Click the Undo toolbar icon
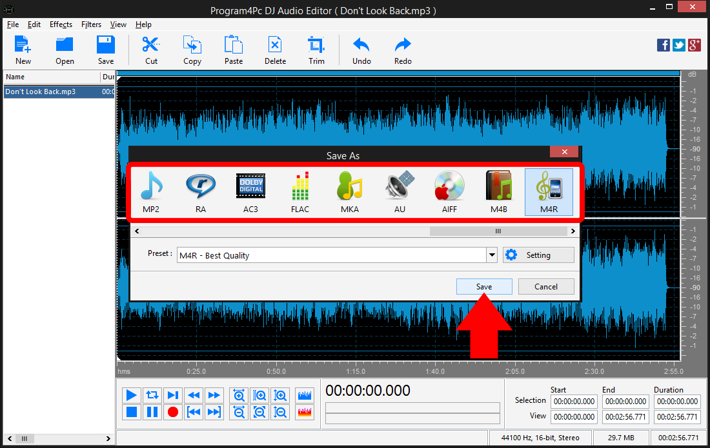Screen dimensions: 710x448 point(361,50)
